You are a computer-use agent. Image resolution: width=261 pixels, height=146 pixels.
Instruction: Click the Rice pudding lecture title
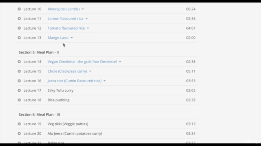[x=58, y=100]
